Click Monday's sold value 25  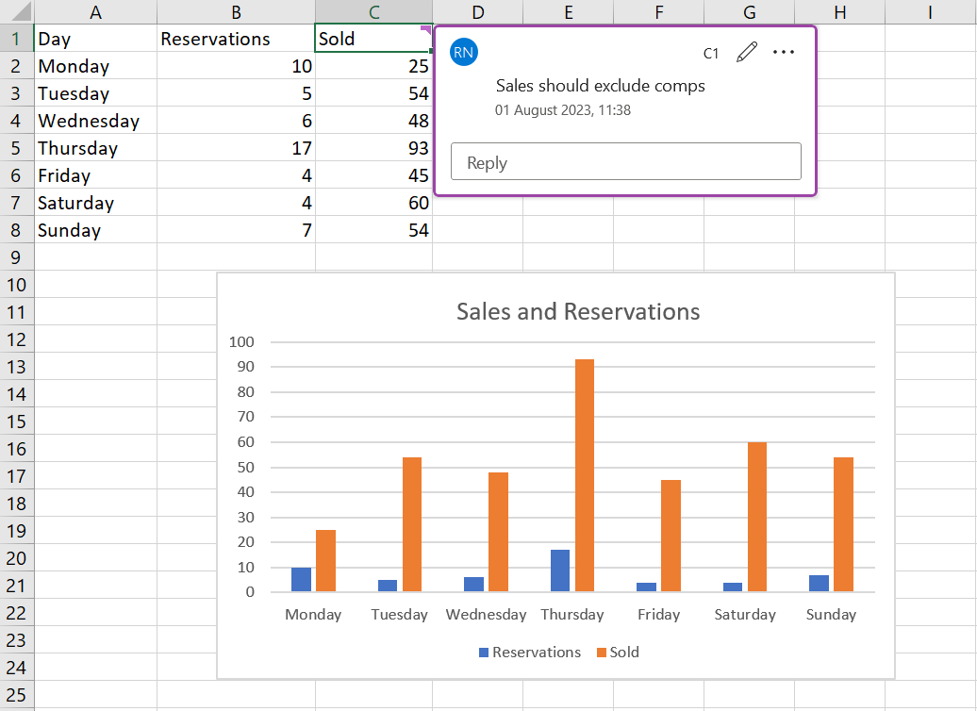coord(373,66)
